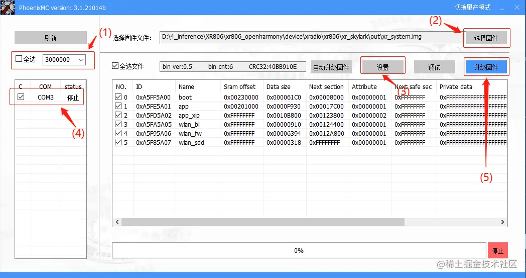The height and width of the screenshot is (278, 526).
Task: Select ID cell 0xA5FF5A00
Action: (153, 98)
